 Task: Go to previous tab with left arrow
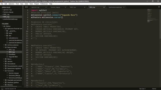[x=26, y=7]
